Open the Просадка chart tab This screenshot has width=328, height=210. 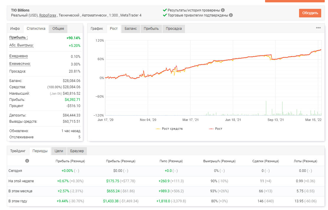click(x=174, y=29)
